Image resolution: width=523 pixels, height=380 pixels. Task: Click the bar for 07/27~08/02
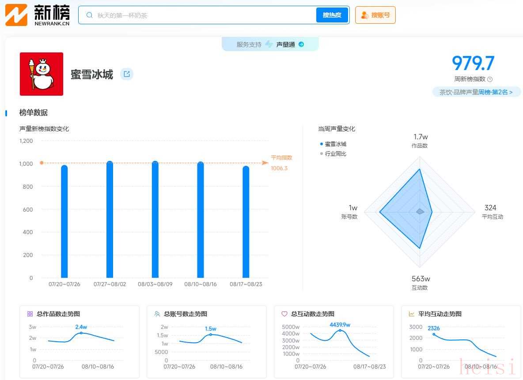110,219
